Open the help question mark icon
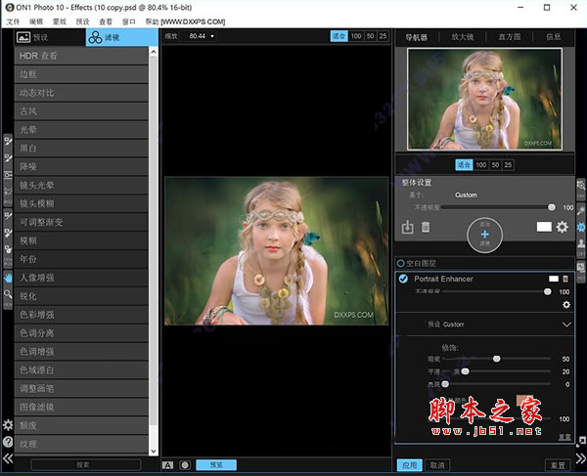 tap(8, 441)
